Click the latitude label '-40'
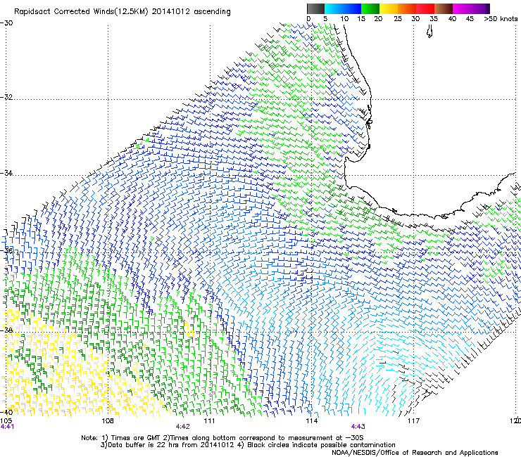 coord(6,412)
